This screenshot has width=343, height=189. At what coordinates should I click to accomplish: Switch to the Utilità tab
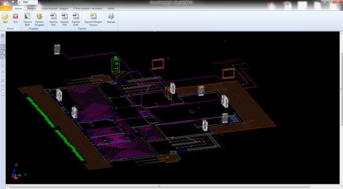coord(110,9)
